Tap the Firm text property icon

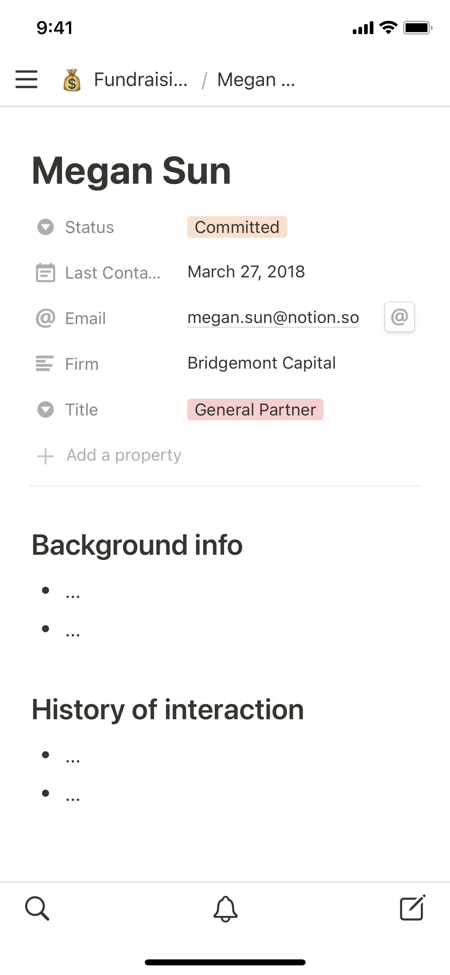[x=45, y=364]
